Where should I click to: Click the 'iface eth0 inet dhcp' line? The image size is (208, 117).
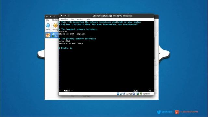click(x=71, y=44)
